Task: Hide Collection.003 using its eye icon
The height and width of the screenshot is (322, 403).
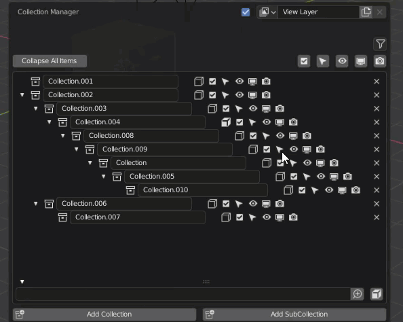Action: click(x=253, y=109)
